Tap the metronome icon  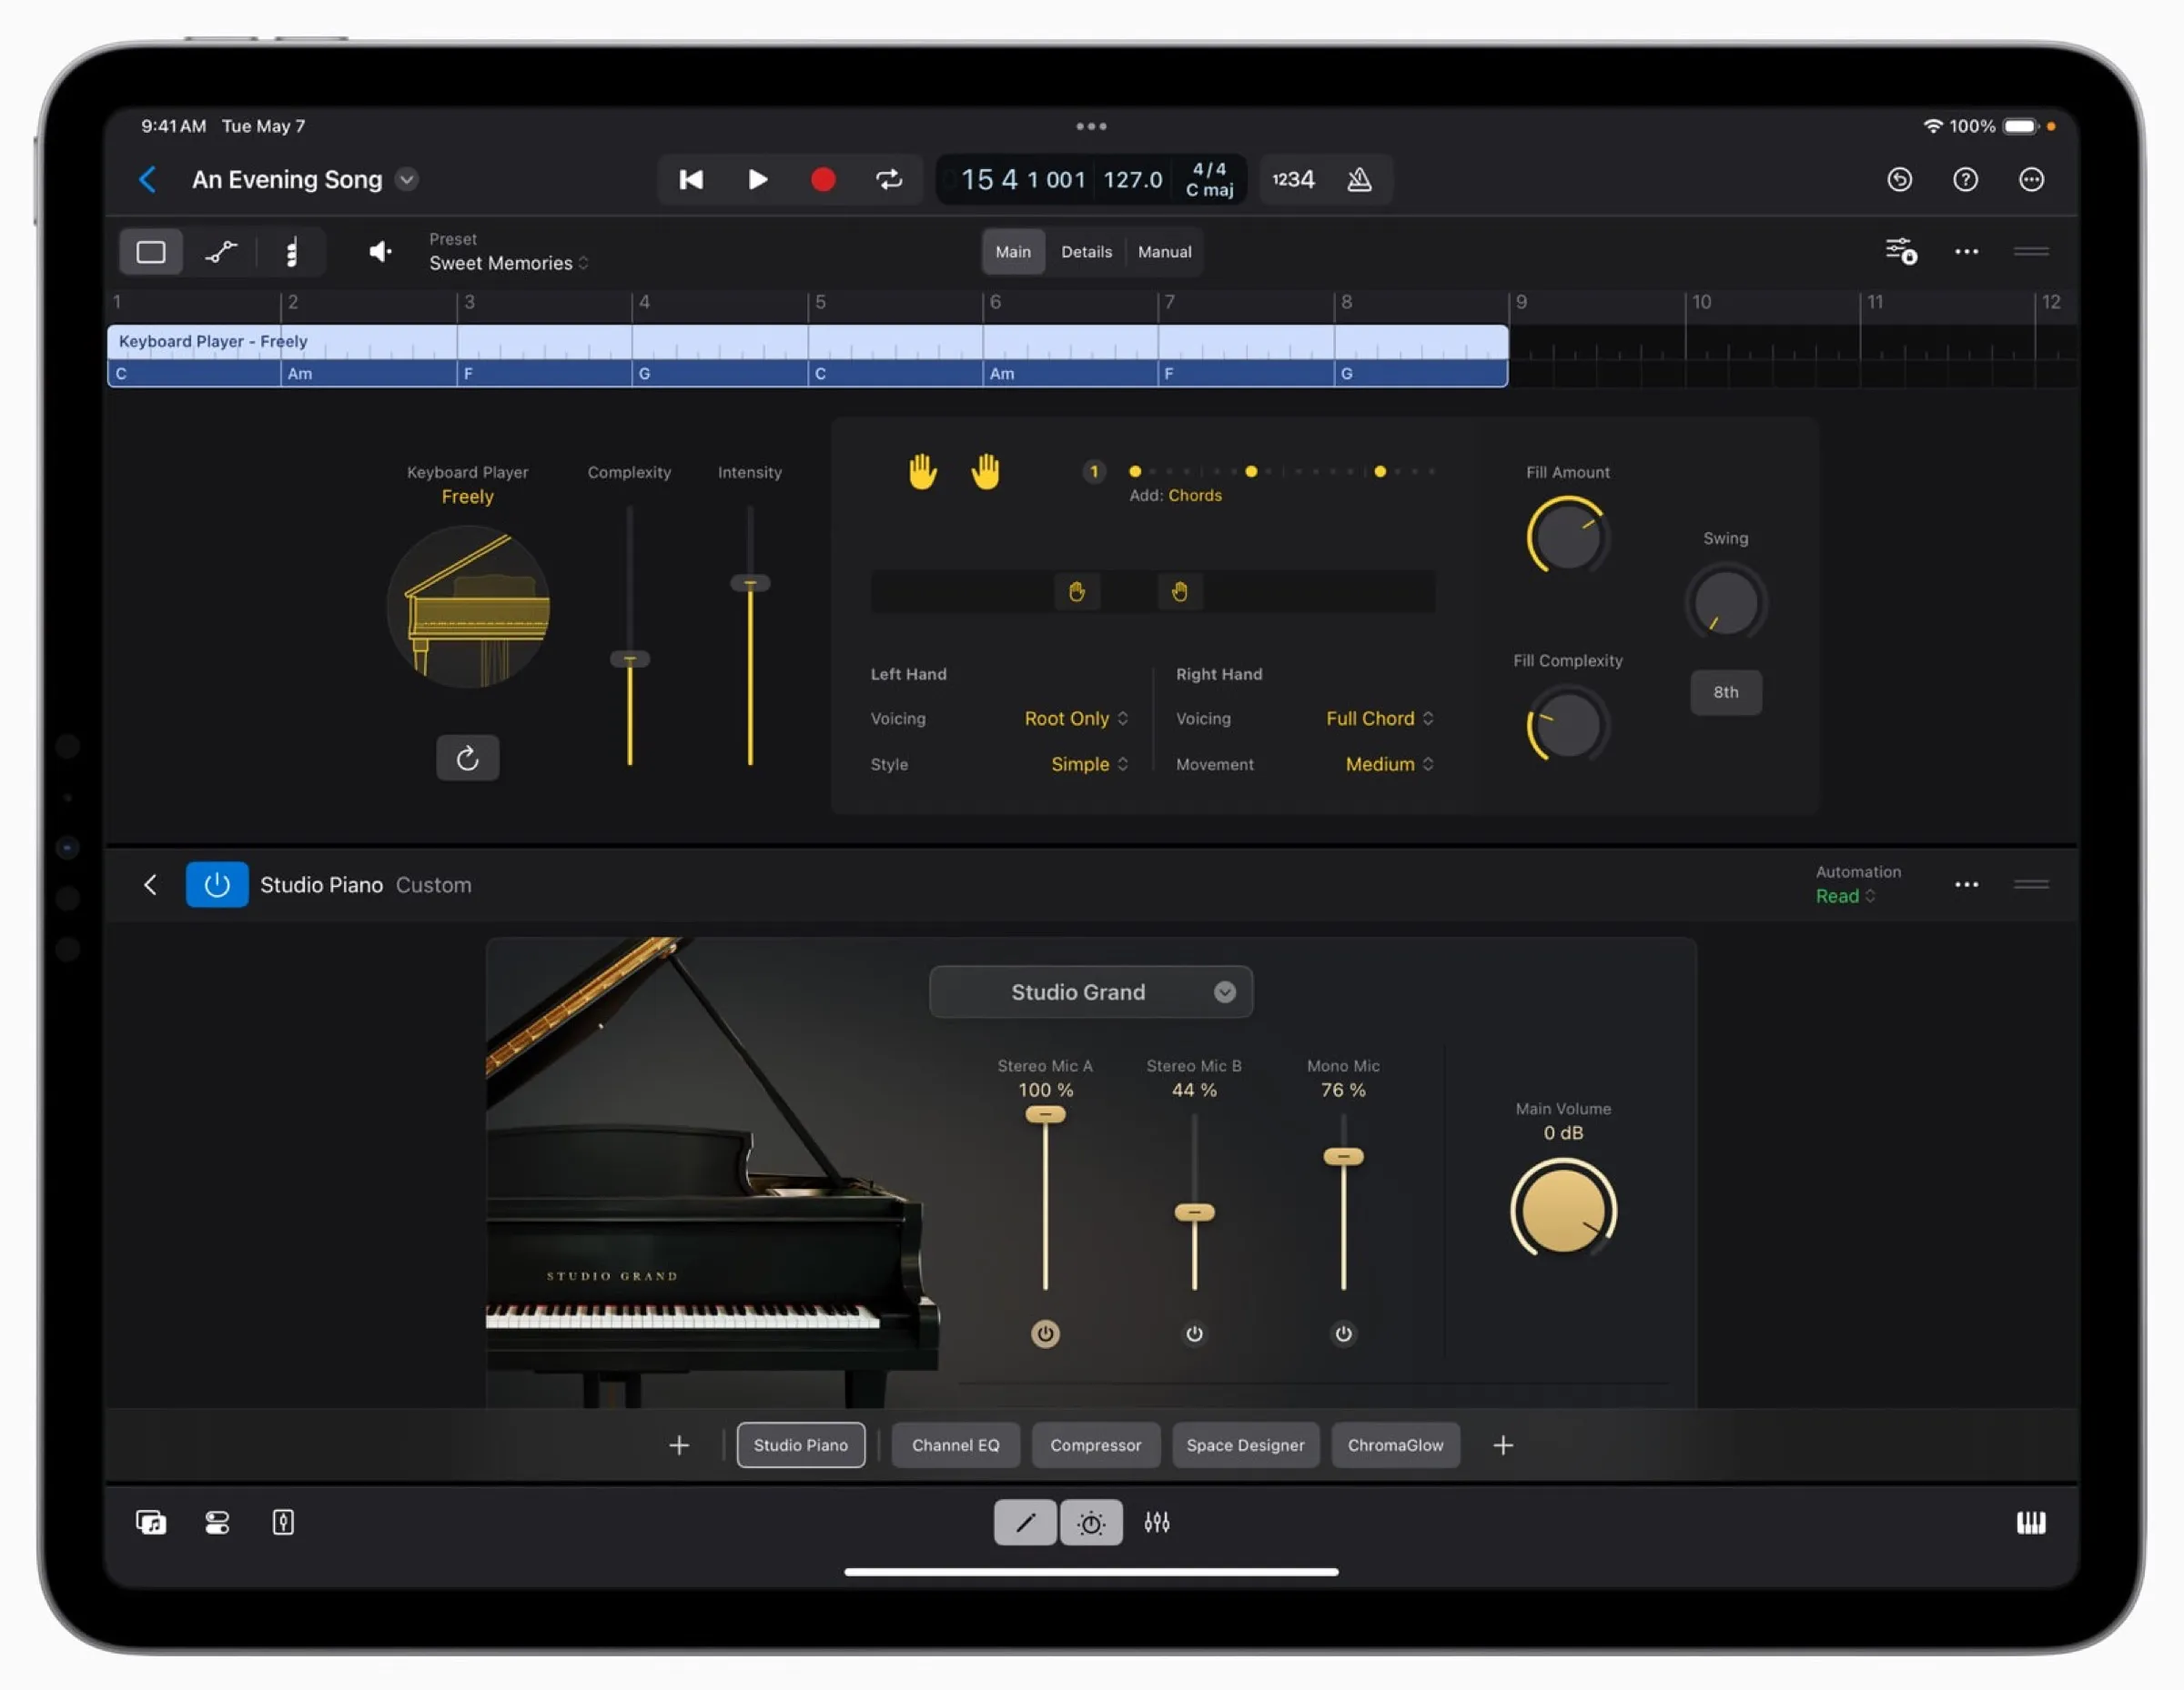click(x=1360, y=179)
